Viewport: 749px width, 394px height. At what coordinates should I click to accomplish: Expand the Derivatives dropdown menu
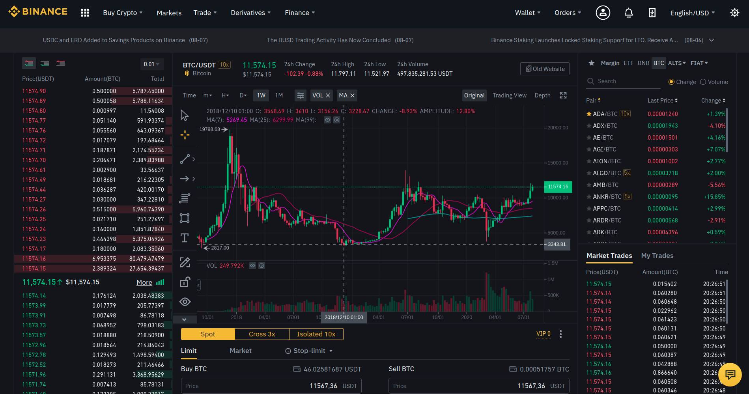click(251, 13)
